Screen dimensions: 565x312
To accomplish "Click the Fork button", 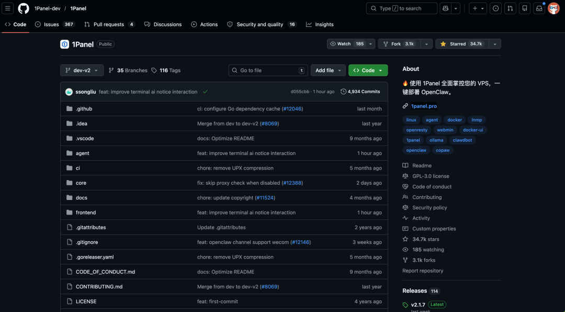I will pos(399,44).
